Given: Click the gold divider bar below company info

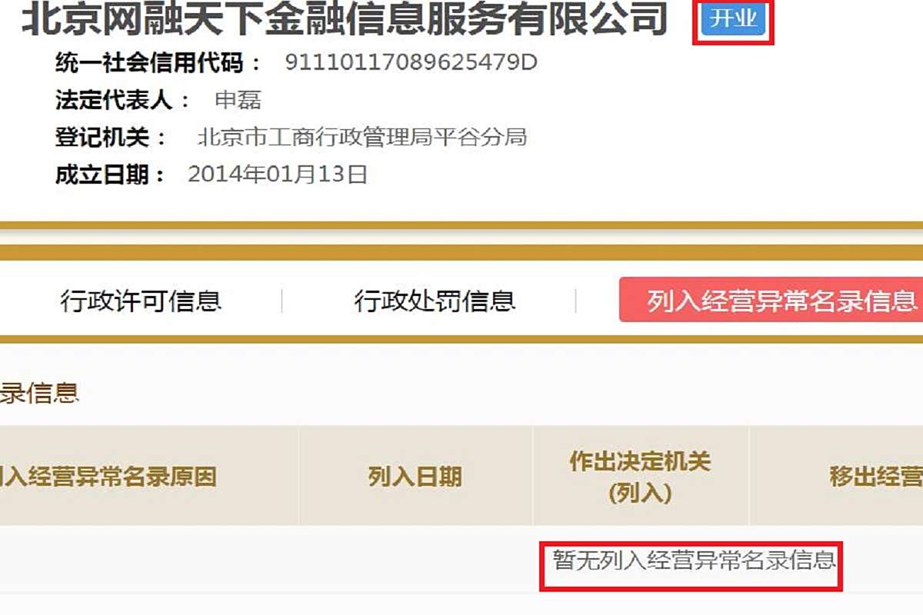Looking at the screenshot, I should point(461,226).
